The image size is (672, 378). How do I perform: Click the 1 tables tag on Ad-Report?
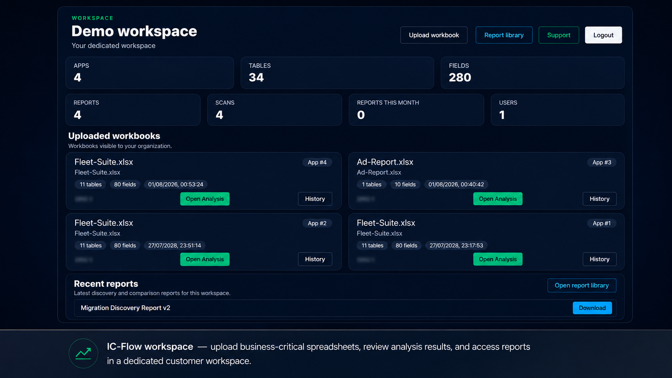[x=371, y=184]
